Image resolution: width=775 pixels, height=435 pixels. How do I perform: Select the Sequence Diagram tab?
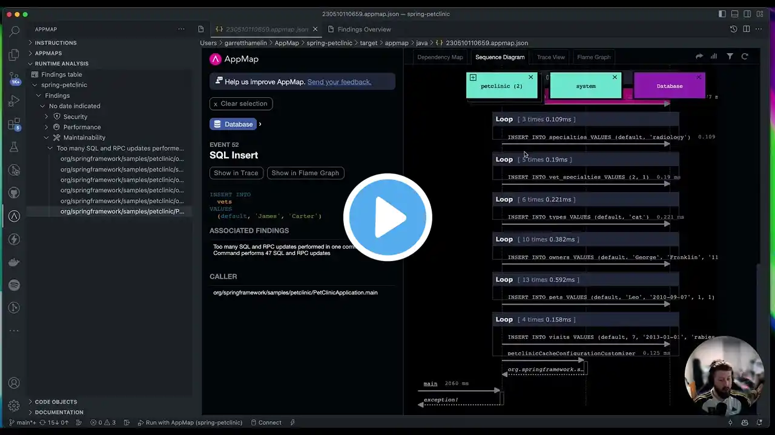point(500,57)
